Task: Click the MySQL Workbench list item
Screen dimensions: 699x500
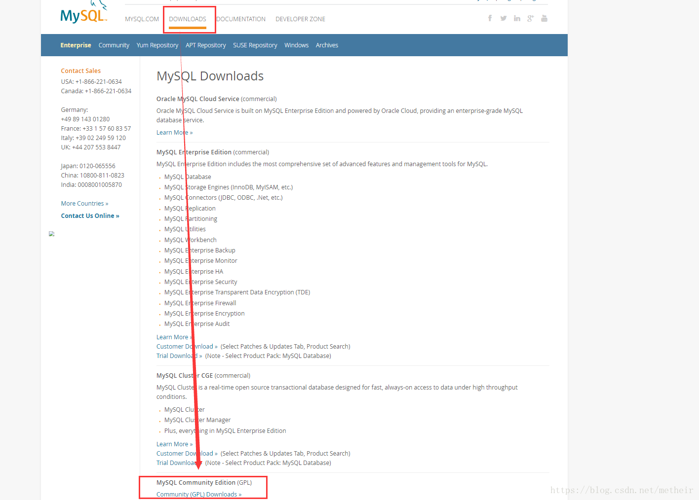Action: (191, 240)
